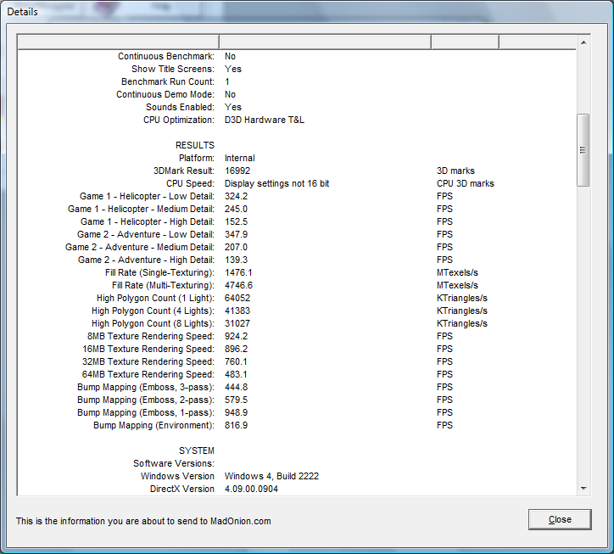Select the Benchmark Run Count row
Viewport: 614px width, 554px height.
click(168, 81)
